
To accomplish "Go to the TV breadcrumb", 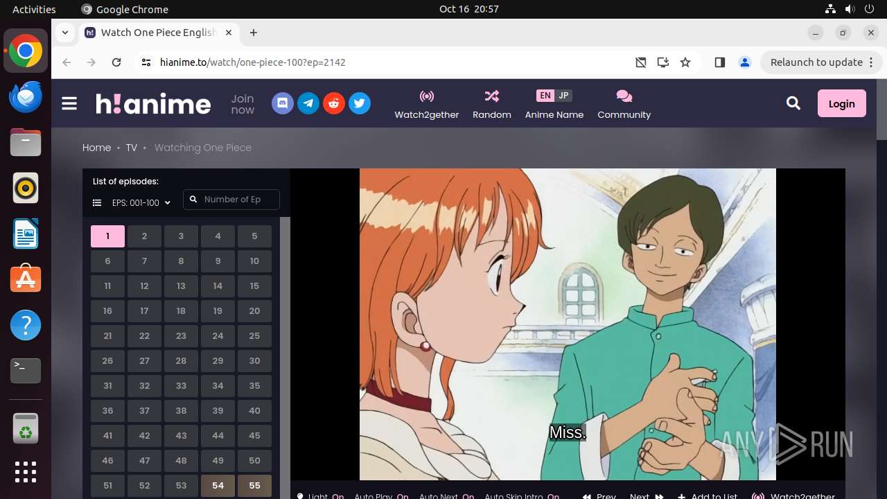I will [132, 148].
